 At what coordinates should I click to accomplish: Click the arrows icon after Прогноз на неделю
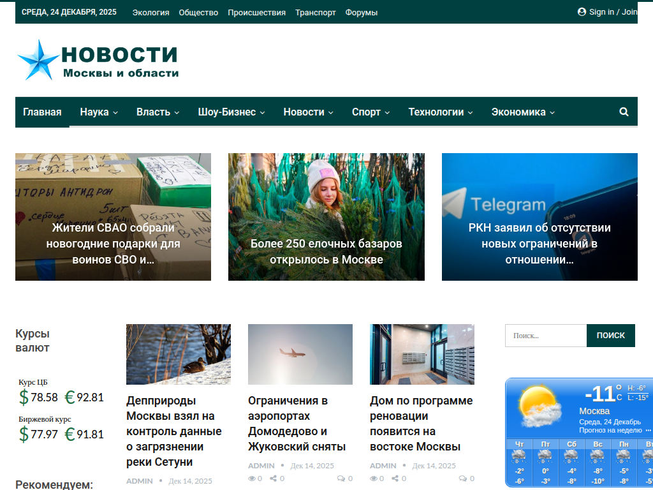click(647, 431)
